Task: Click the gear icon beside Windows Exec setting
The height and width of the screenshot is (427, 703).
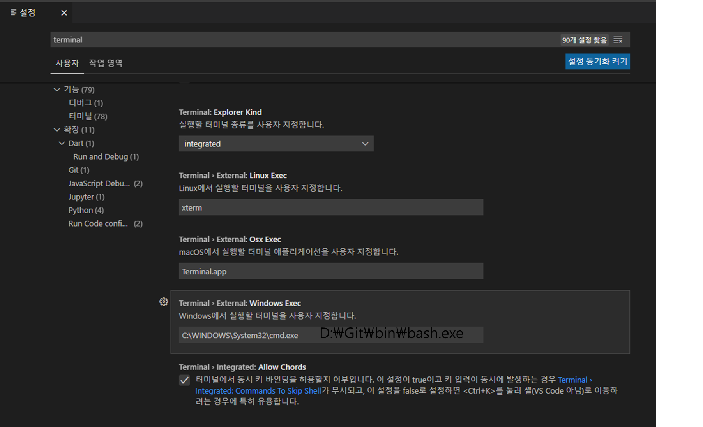Action: (164, 302)
